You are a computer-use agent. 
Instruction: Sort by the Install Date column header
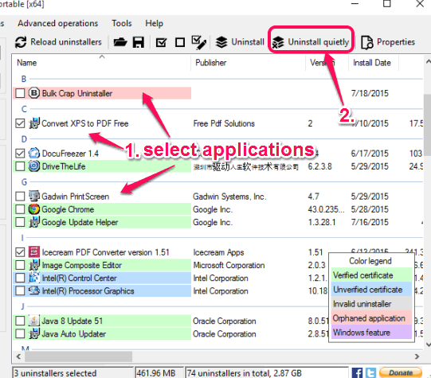(374, 63)
